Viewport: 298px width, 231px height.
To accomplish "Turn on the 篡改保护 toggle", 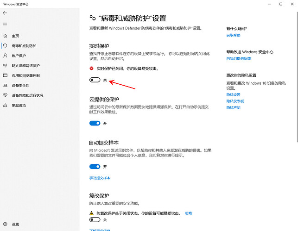I will 95,219.
